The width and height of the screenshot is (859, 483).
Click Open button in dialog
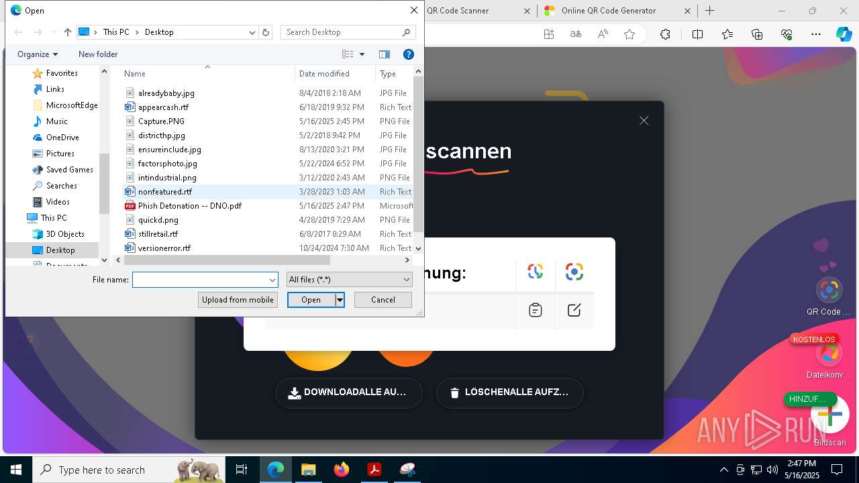point(311,300)
